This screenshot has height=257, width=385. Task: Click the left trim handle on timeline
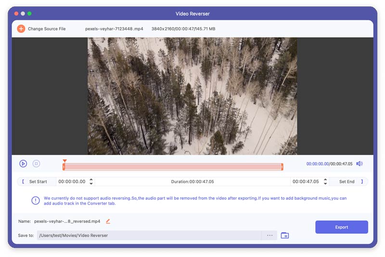coord(64,167)
